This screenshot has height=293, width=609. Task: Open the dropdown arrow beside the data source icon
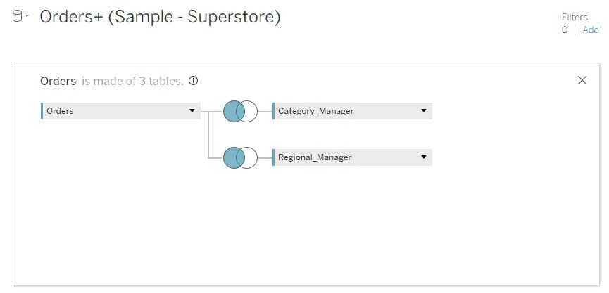(x=27, y=17)
